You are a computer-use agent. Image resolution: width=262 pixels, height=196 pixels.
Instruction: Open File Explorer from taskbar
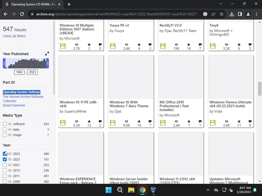131,190
